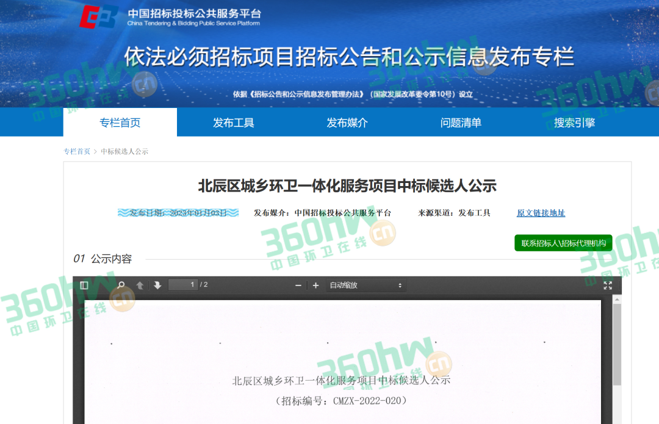Viewport: 659px width, 424px height.
Task: Select the 专栏首页 tab
Action: [120, 122]
